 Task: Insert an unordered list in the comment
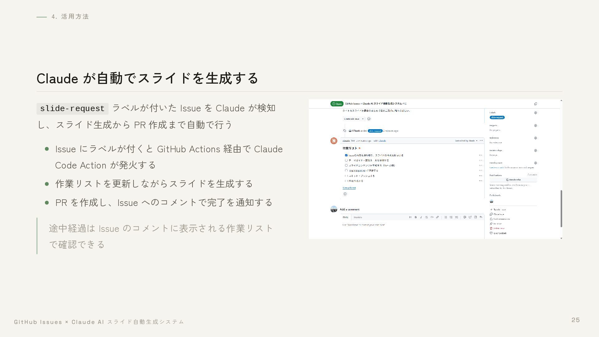click(x=446, y=217)
